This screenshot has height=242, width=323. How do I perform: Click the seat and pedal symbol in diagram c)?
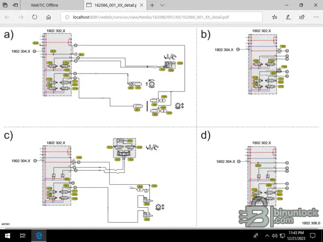point(152,147)
